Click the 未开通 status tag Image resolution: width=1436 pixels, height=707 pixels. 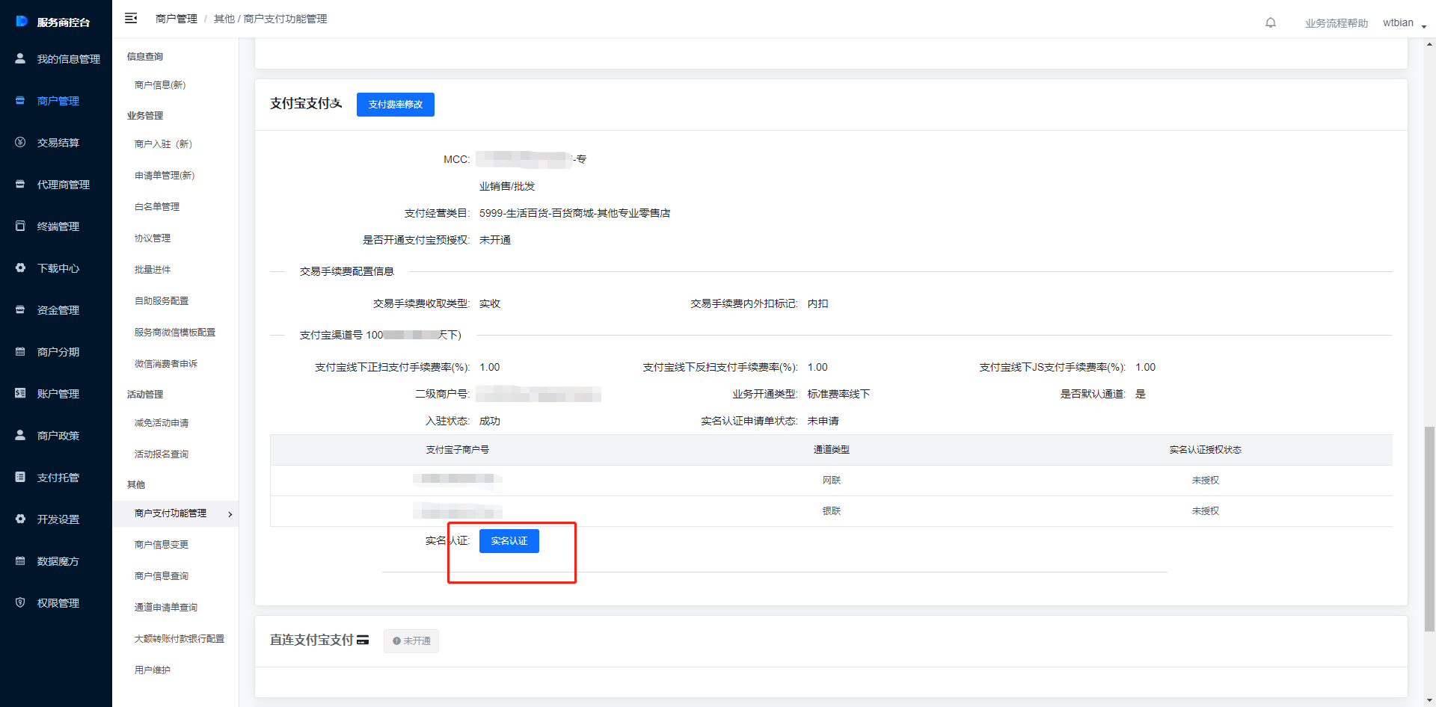411,641
